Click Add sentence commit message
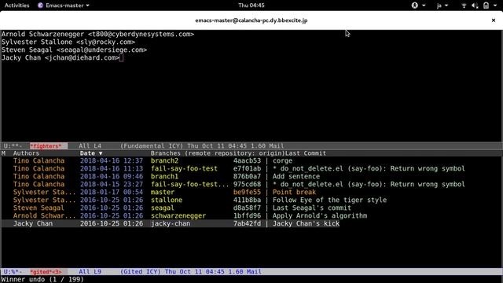 click(296, 176)
